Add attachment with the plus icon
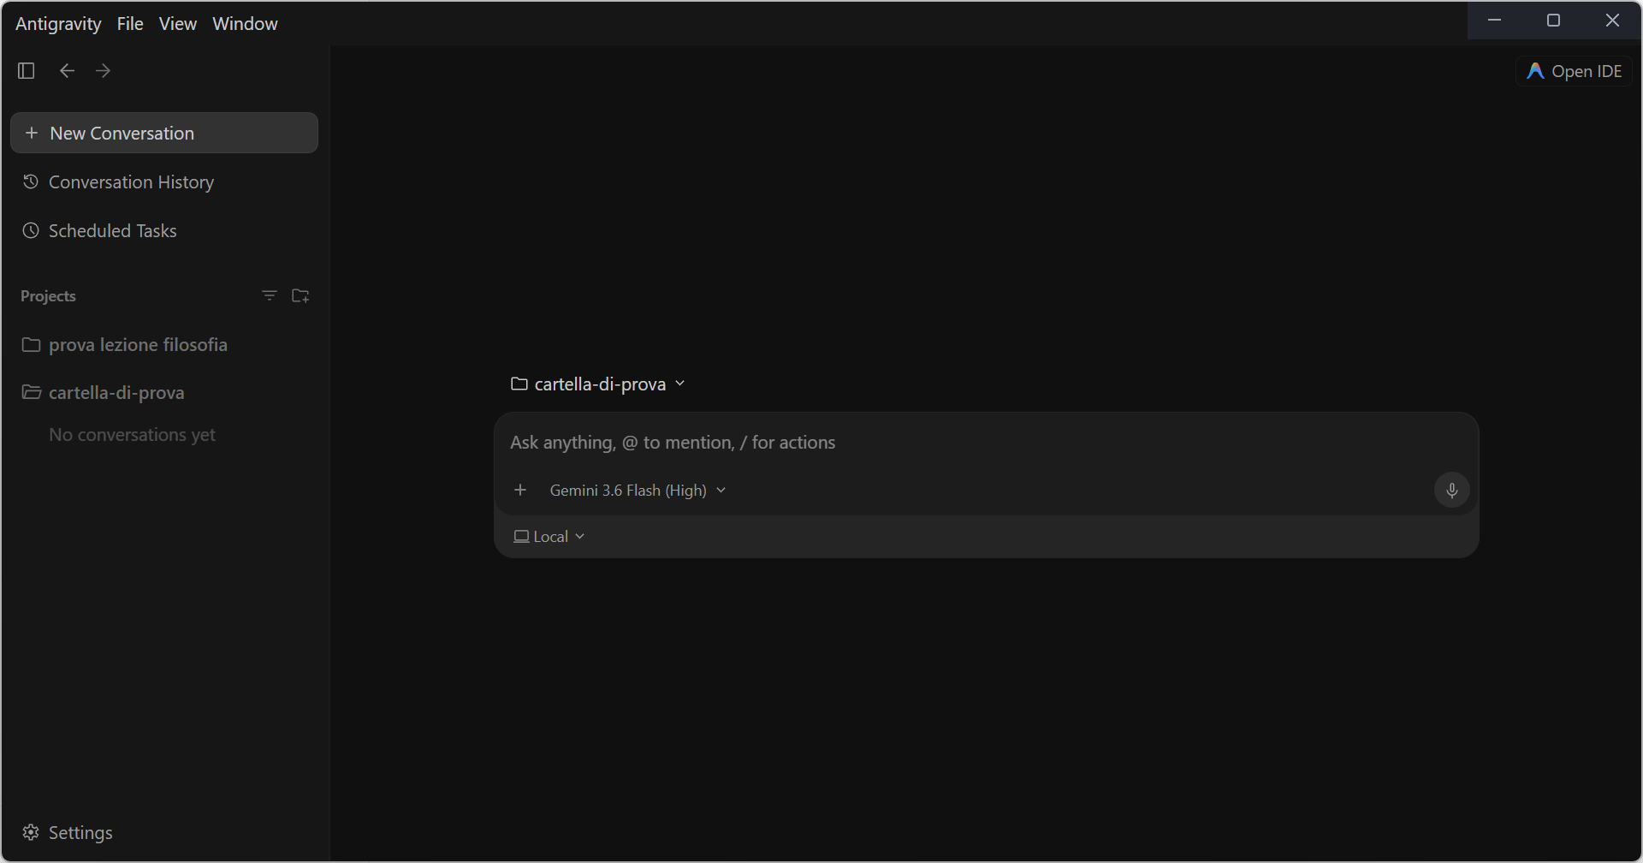 [520, 491]
